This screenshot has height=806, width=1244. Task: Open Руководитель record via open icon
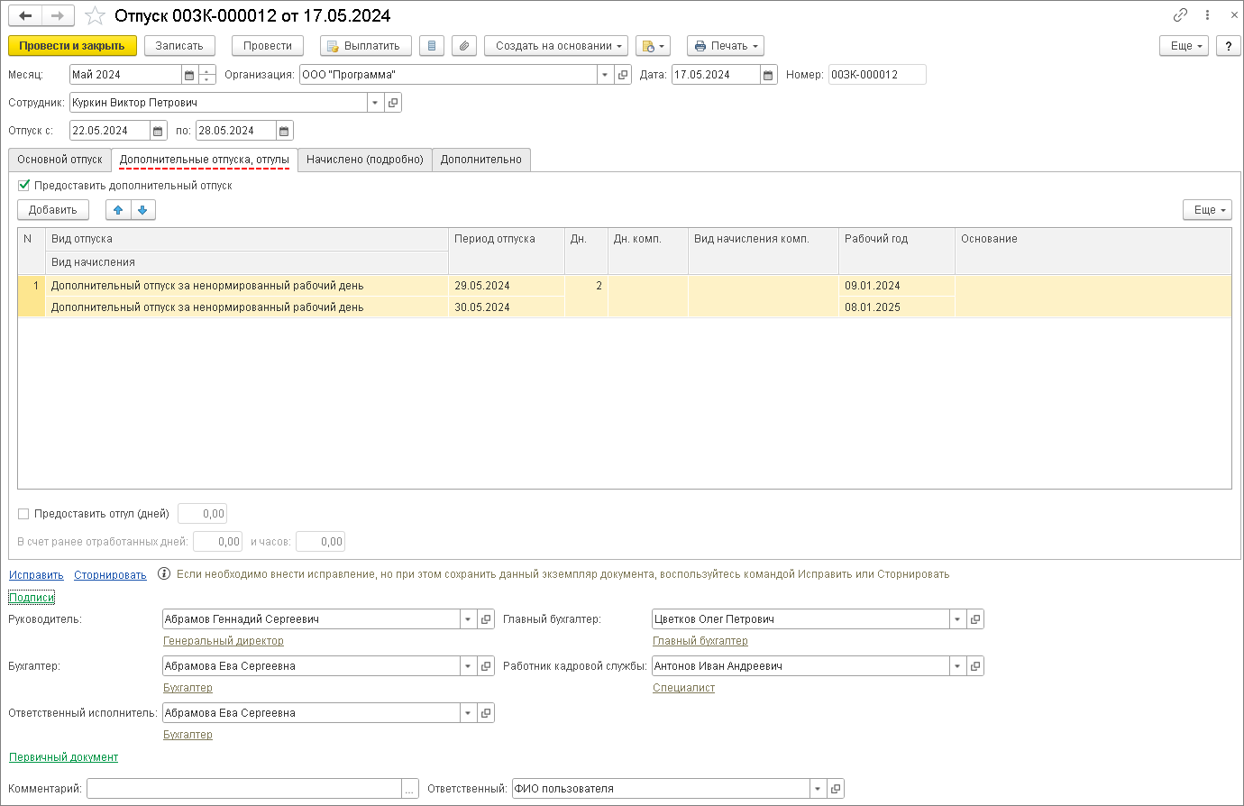click(x=486, y=619)
